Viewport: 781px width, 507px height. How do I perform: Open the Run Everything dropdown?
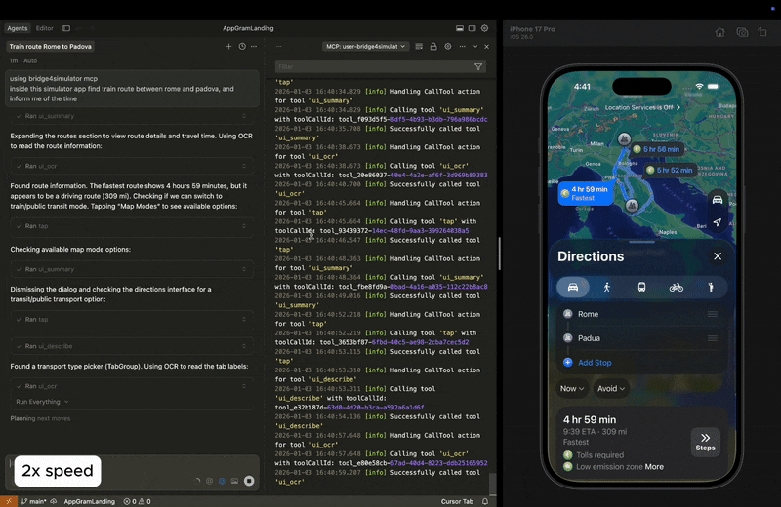click(42, 402)
